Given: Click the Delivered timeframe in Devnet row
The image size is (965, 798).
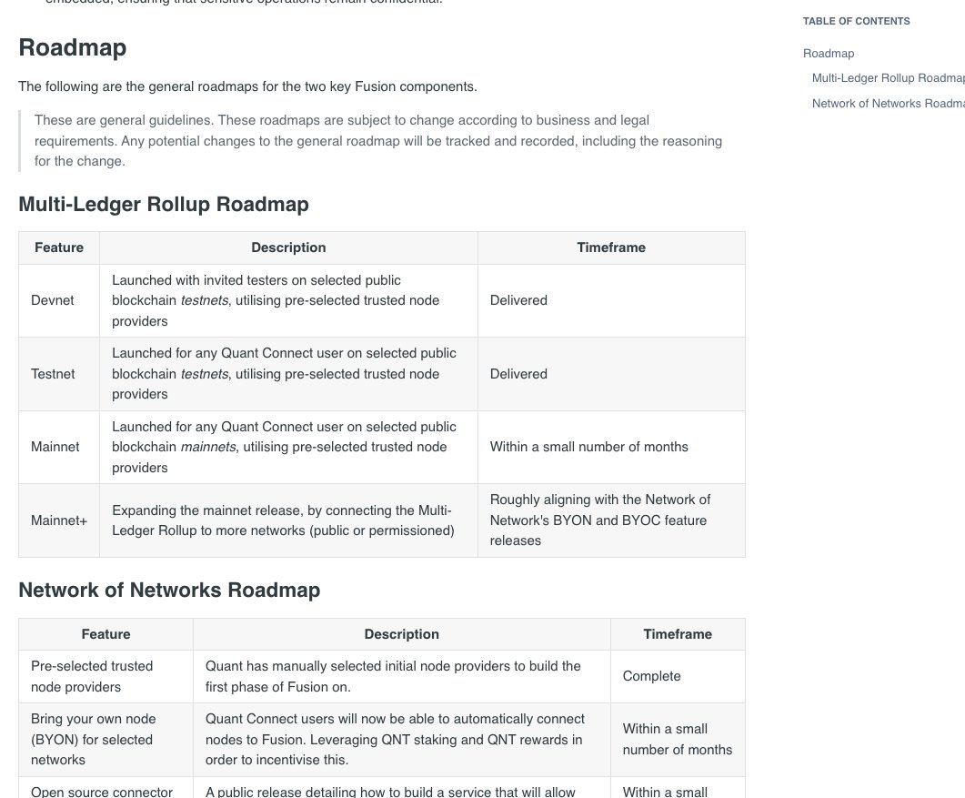Looking at the screenshot, I should (x=611, y=300).
